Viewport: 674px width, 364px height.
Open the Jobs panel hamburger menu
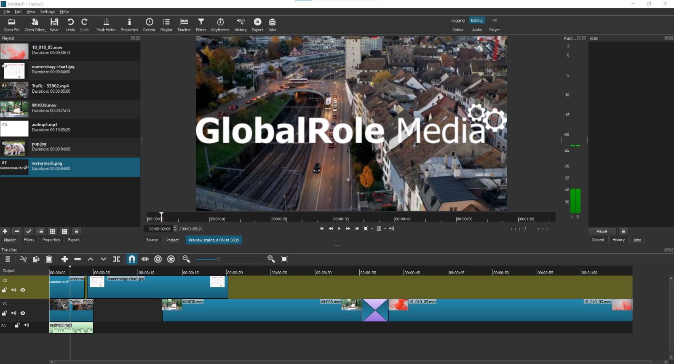tap(623, 231)
